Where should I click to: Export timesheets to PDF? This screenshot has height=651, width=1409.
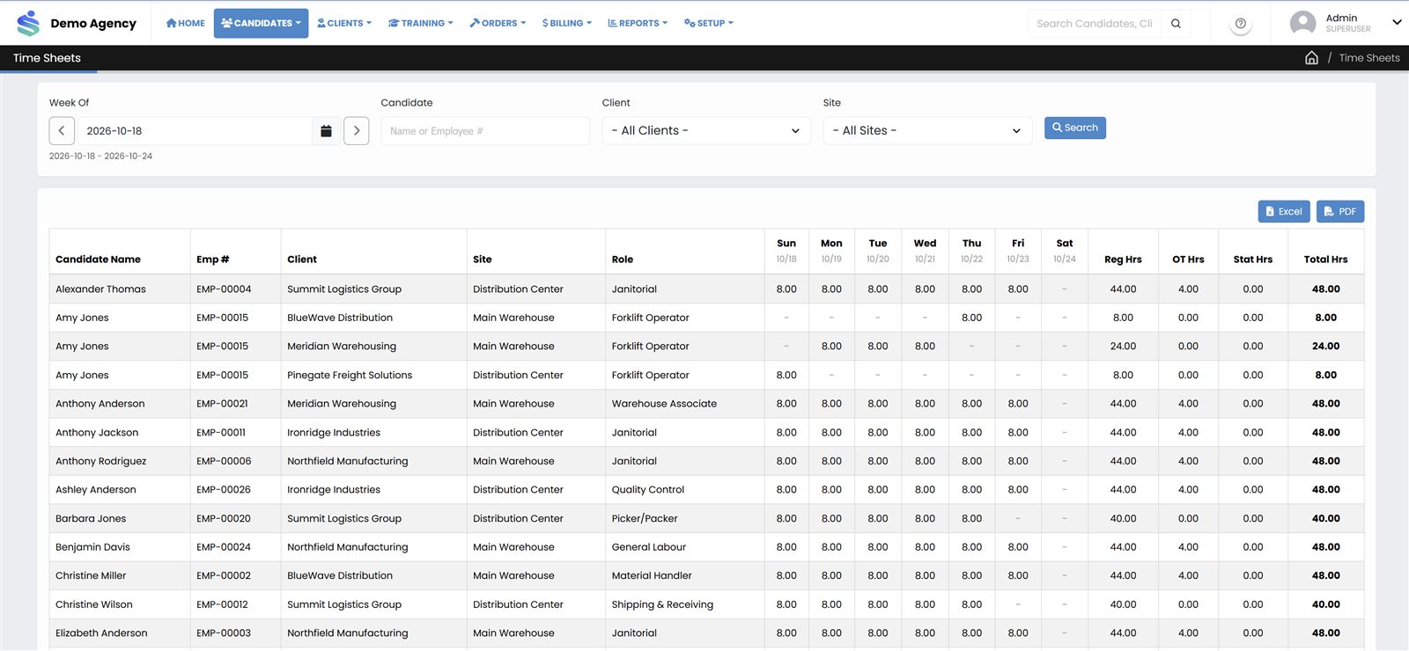(x=1340, y=211)
